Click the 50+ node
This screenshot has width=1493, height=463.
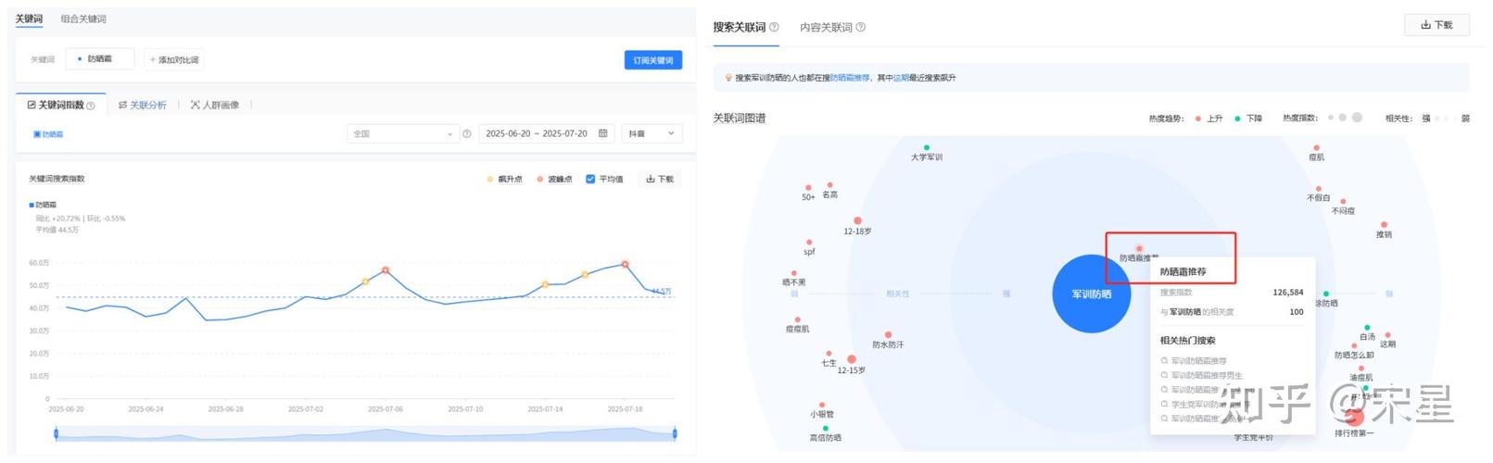pyautogui.click(x=808, y=187)
